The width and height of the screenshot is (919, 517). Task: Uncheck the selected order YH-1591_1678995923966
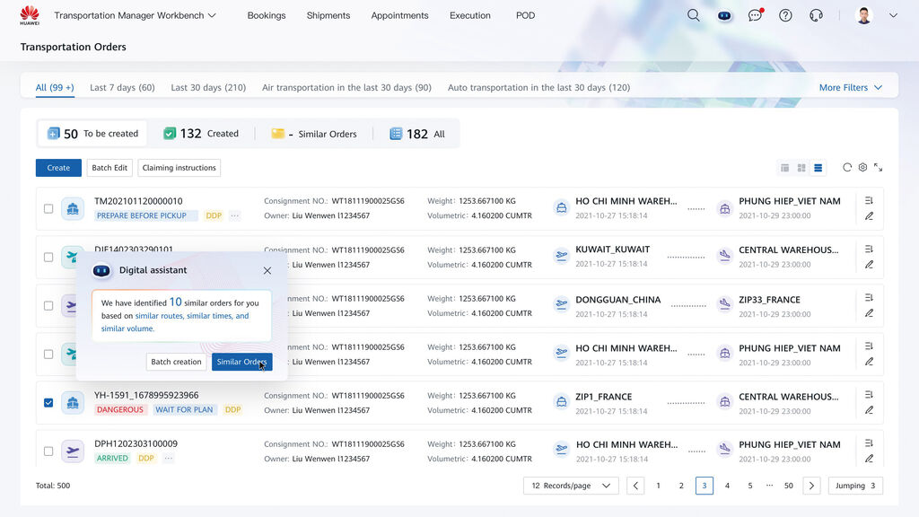pos(48,403)
